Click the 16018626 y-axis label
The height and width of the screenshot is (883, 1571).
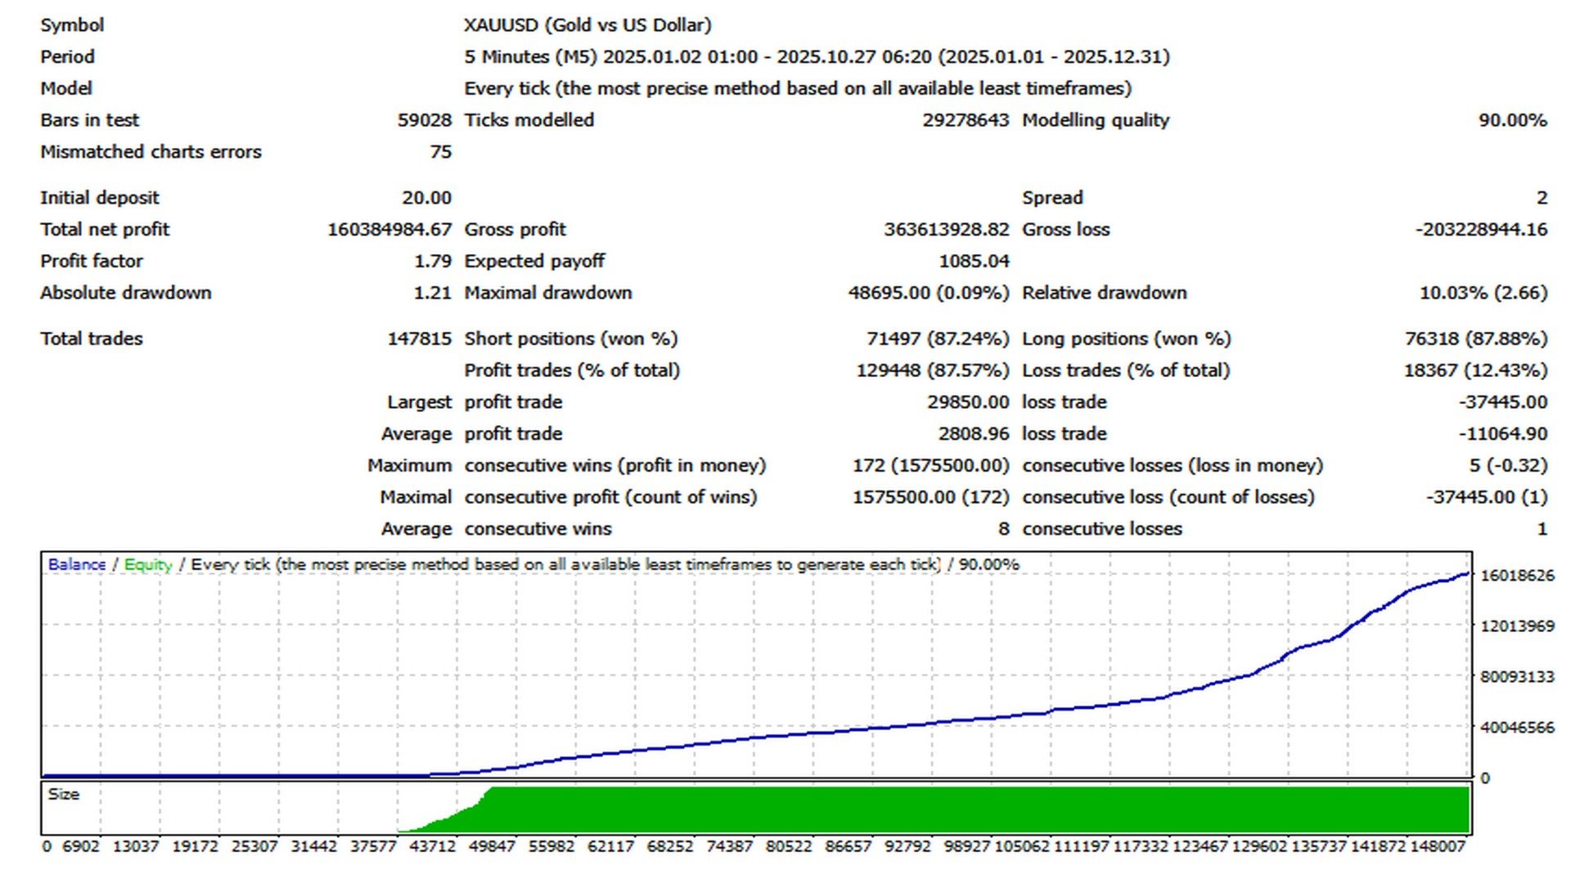click(1516, 576)
